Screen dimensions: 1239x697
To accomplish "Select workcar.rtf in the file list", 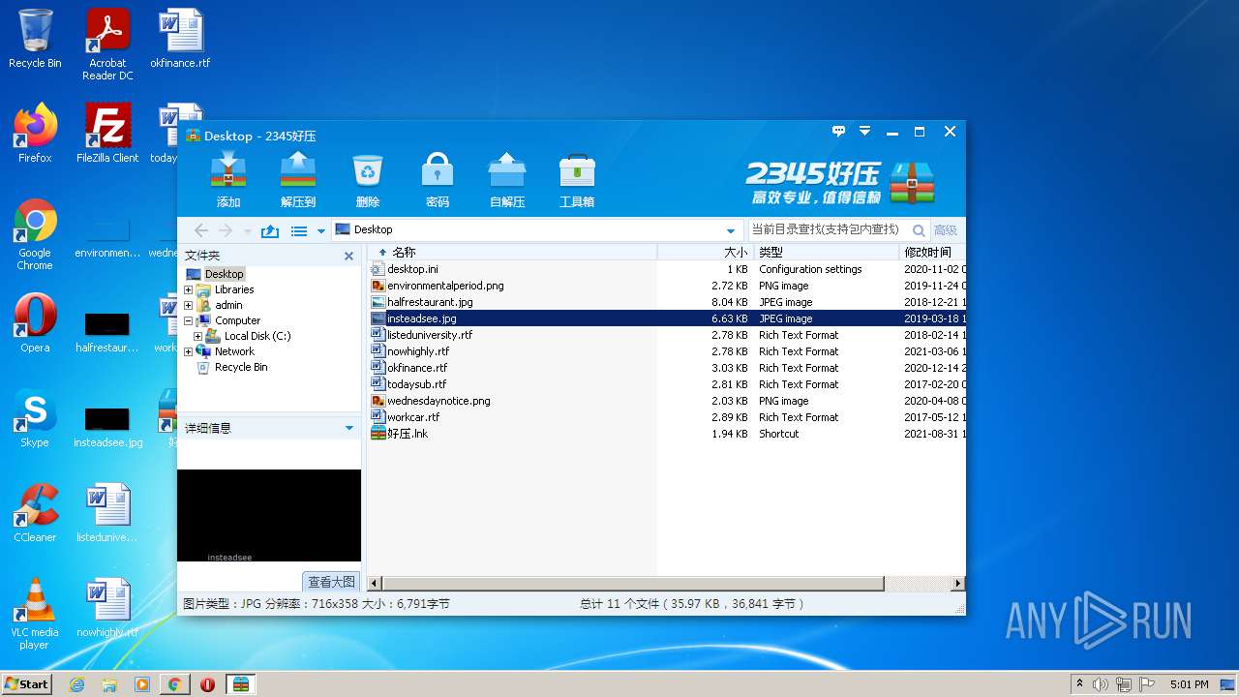I will tap(668, 417).
